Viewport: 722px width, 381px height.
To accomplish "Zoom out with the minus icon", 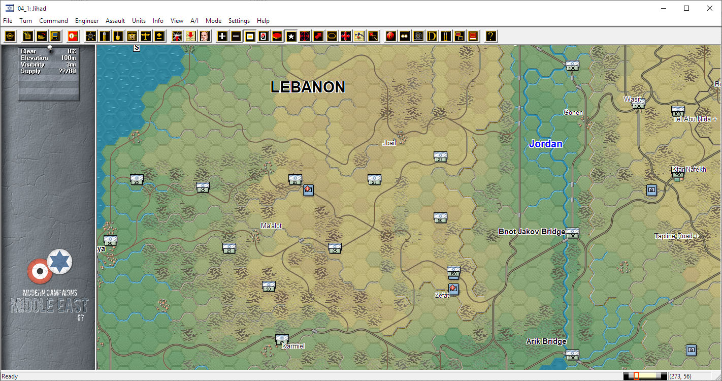I will [x=236, y=36].
